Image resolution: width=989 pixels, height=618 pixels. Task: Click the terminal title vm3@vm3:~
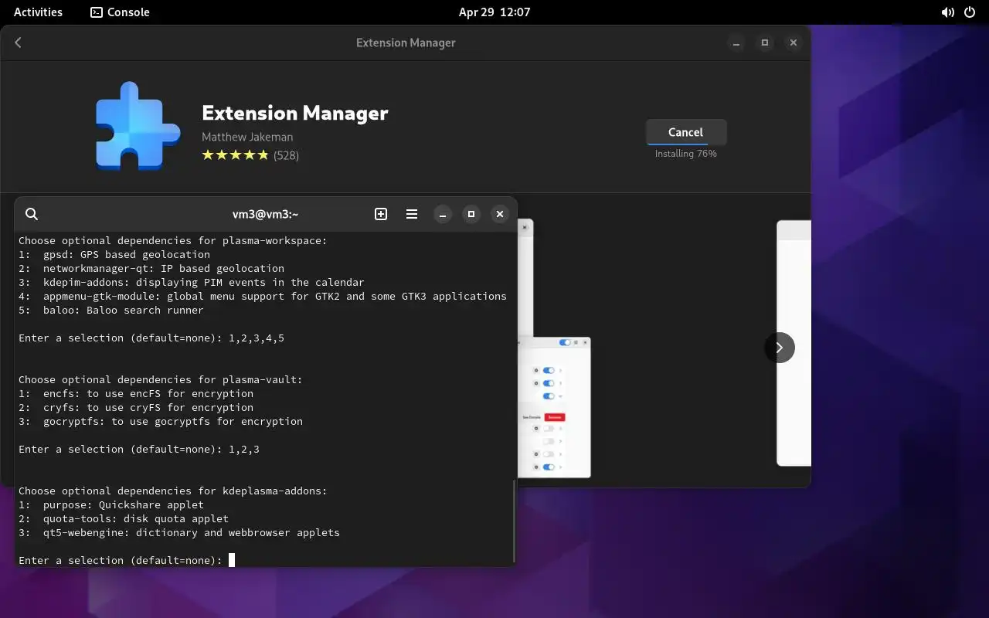point(265,214)
